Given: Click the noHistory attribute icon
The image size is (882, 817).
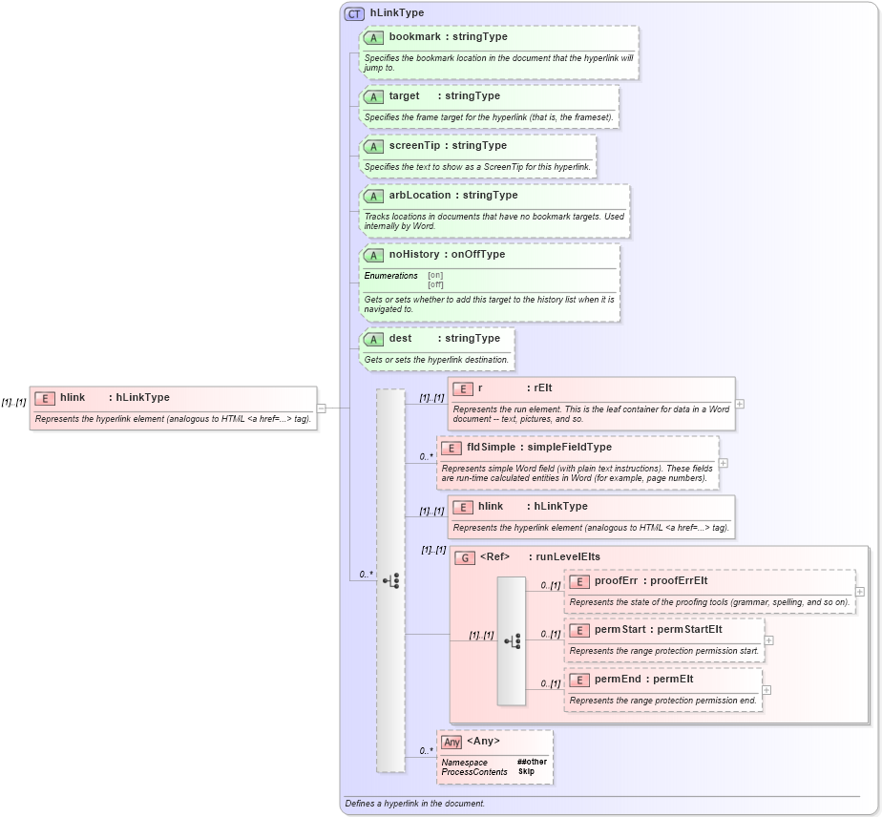Looking at the screenshot, I should tap(374, 255).
